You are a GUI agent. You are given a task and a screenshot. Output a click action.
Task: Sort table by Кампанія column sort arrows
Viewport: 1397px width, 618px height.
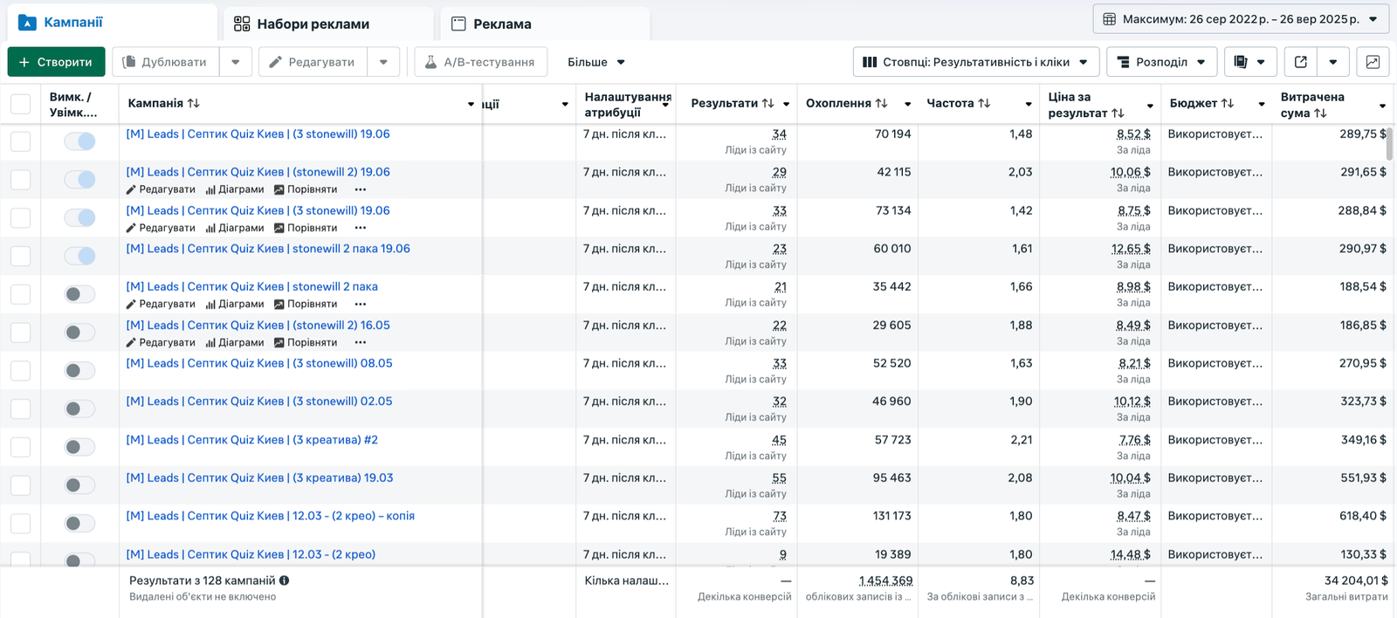pos(194,103)
